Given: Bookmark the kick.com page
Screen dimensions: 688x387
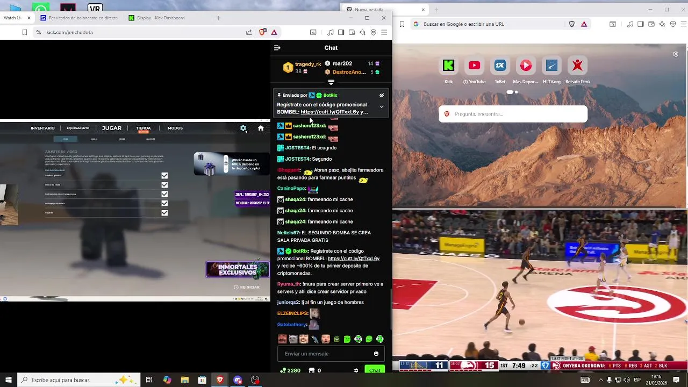Looking at the screenshot, I should 25,32.
